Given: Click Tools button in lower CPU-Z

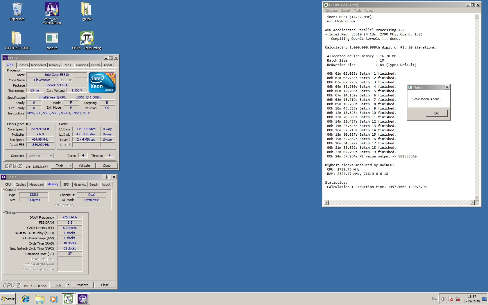Looking at the screenshot, I should [x=58, y=285].
